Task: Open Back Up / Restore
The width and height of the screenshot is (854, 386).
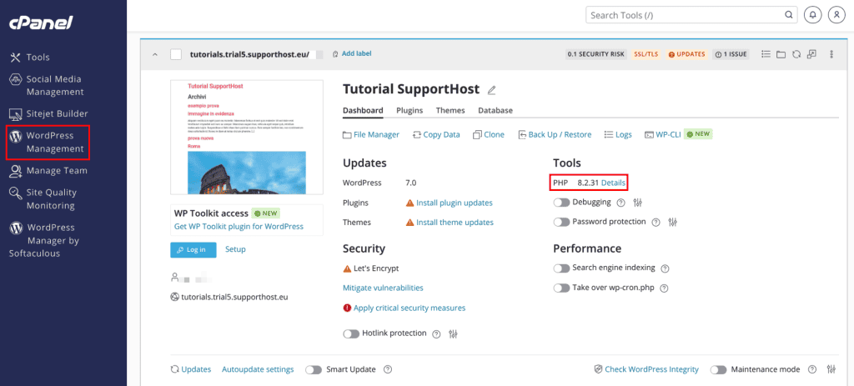Action: click(555, 134)
